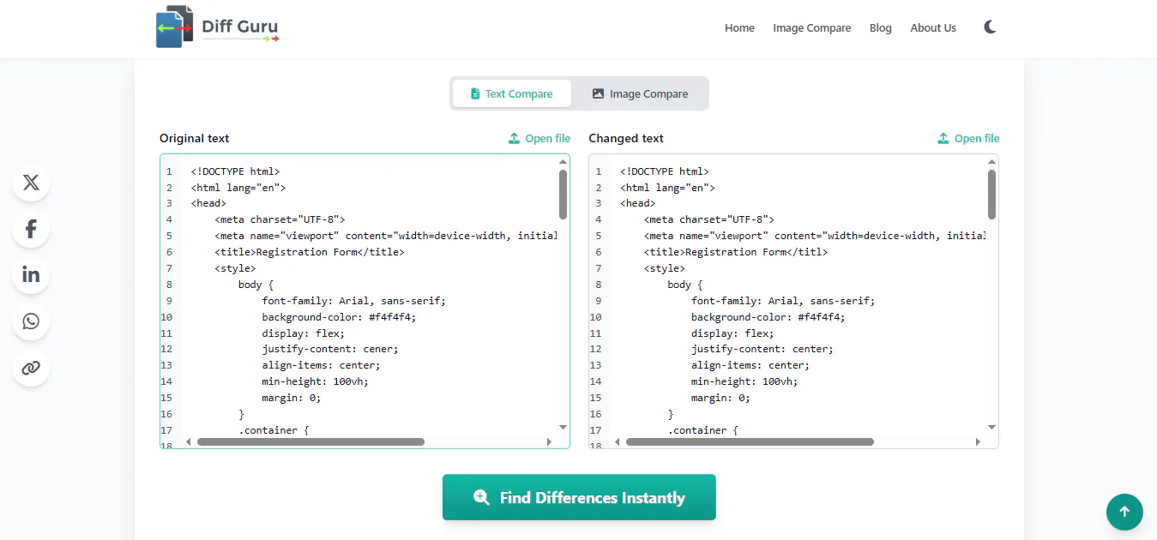
Task: Open file for Original text
Action: tap(539, 138)
